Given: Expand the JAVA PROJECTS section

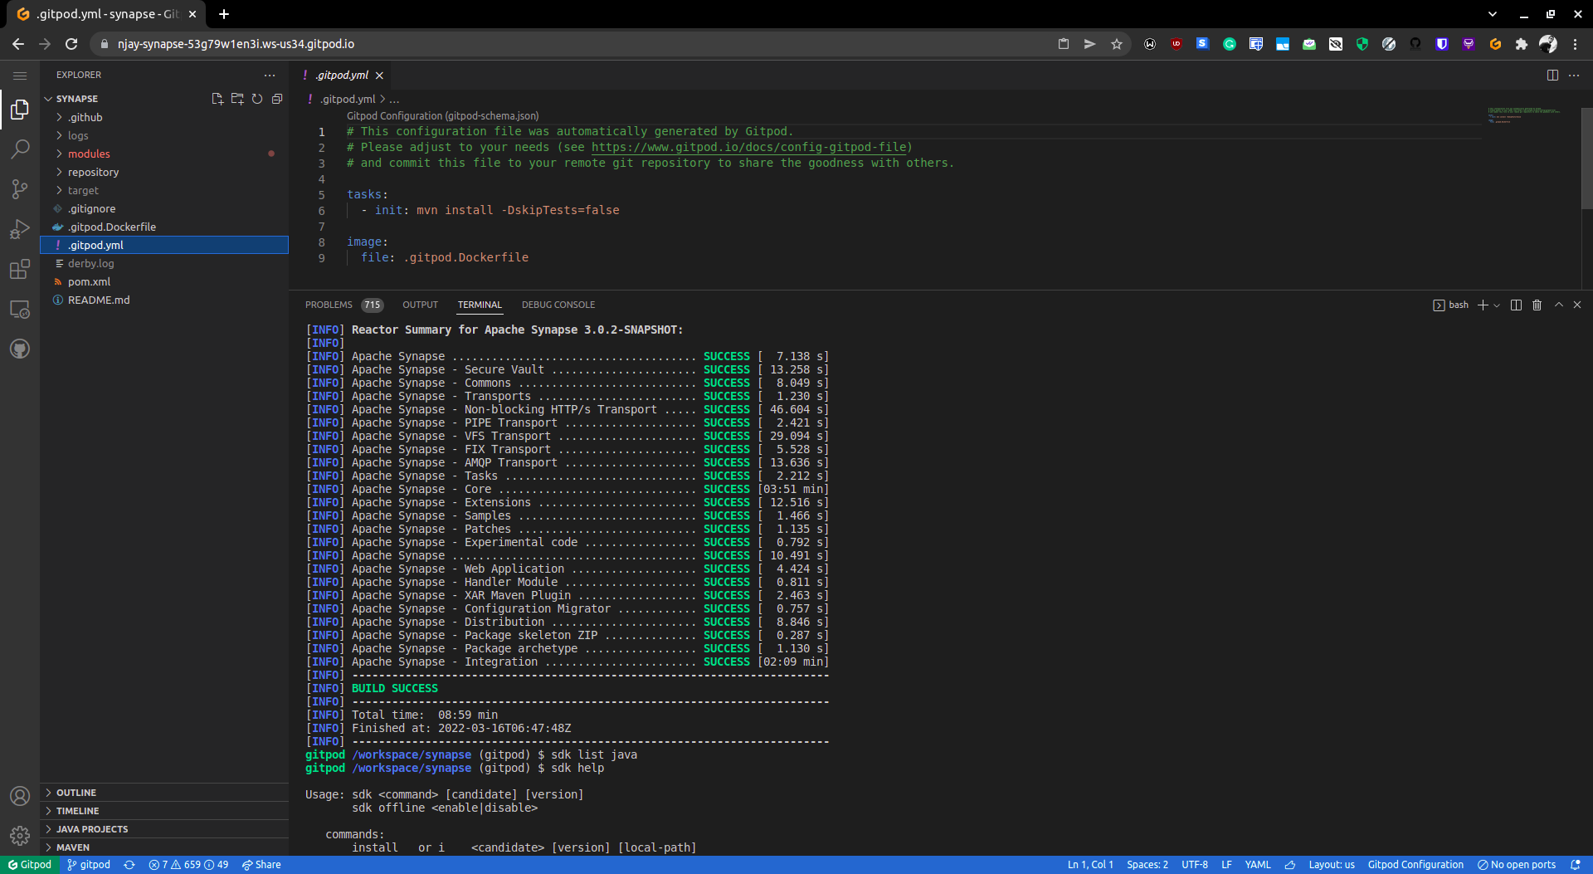Looking at the screenshot, I should [164, 829].
